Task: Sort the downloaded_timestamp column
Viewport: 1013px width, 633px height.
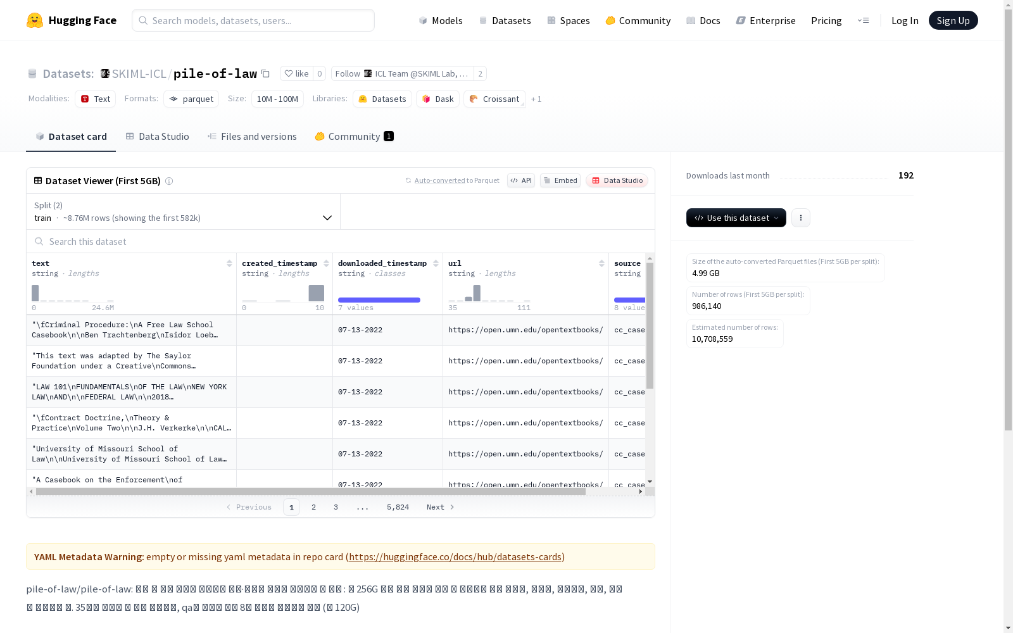Action: [x=436, y=263]
